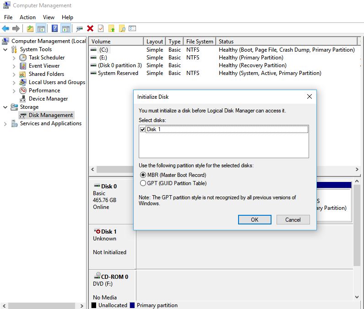Open the Action menu
Image resolution: width=364 pixels, height=309 pixels.
click(27, 17)
